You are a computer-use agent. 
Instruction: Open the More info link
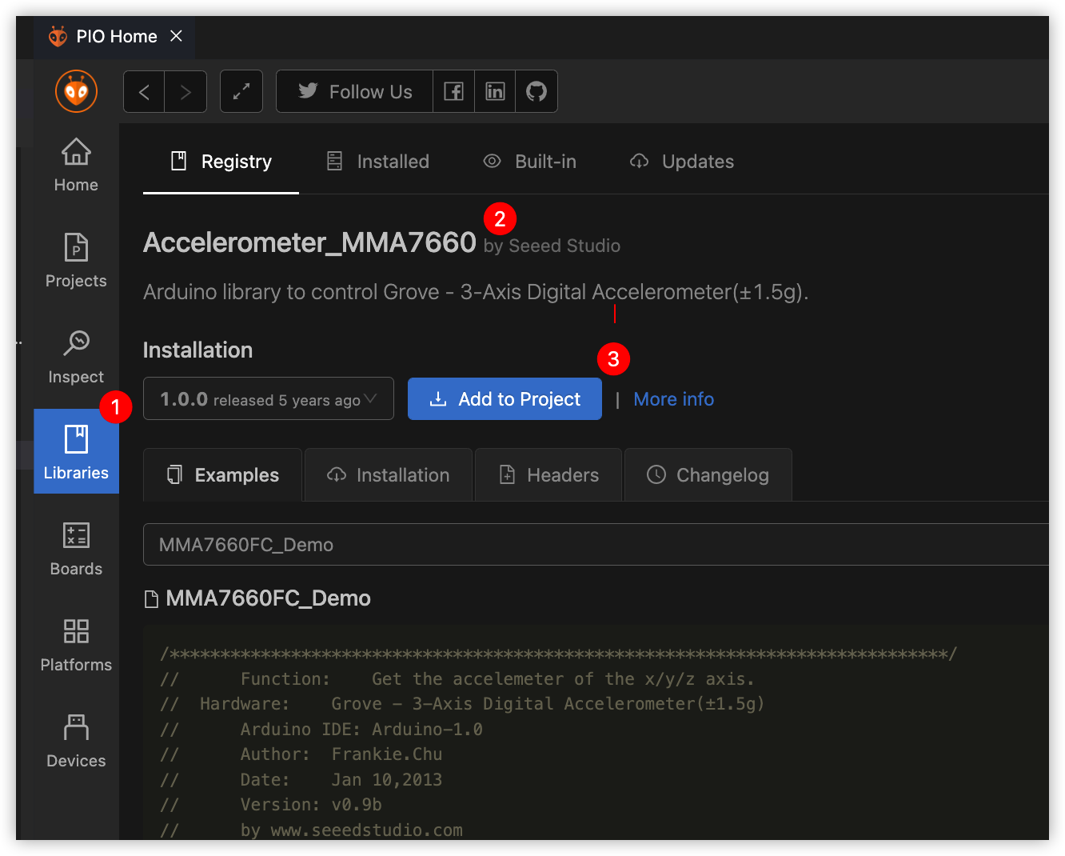click(674, 399)
